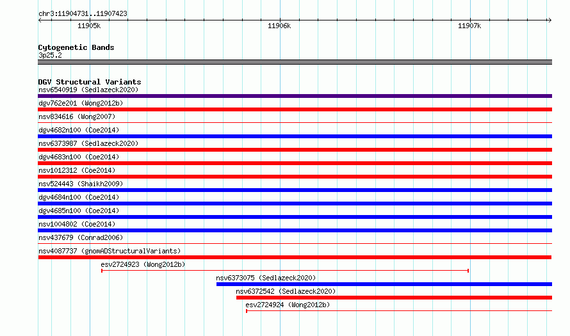Open the nsv6373987 (Sedlazeck2020) label
Screen dimensions: 570x336
tap(88, 143)
